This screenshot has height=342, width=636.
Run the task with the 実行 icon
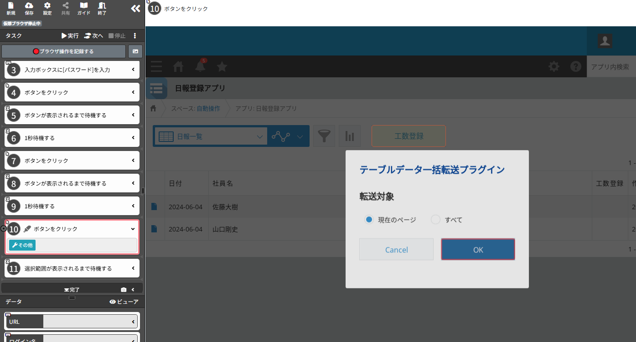click(69, 35)
